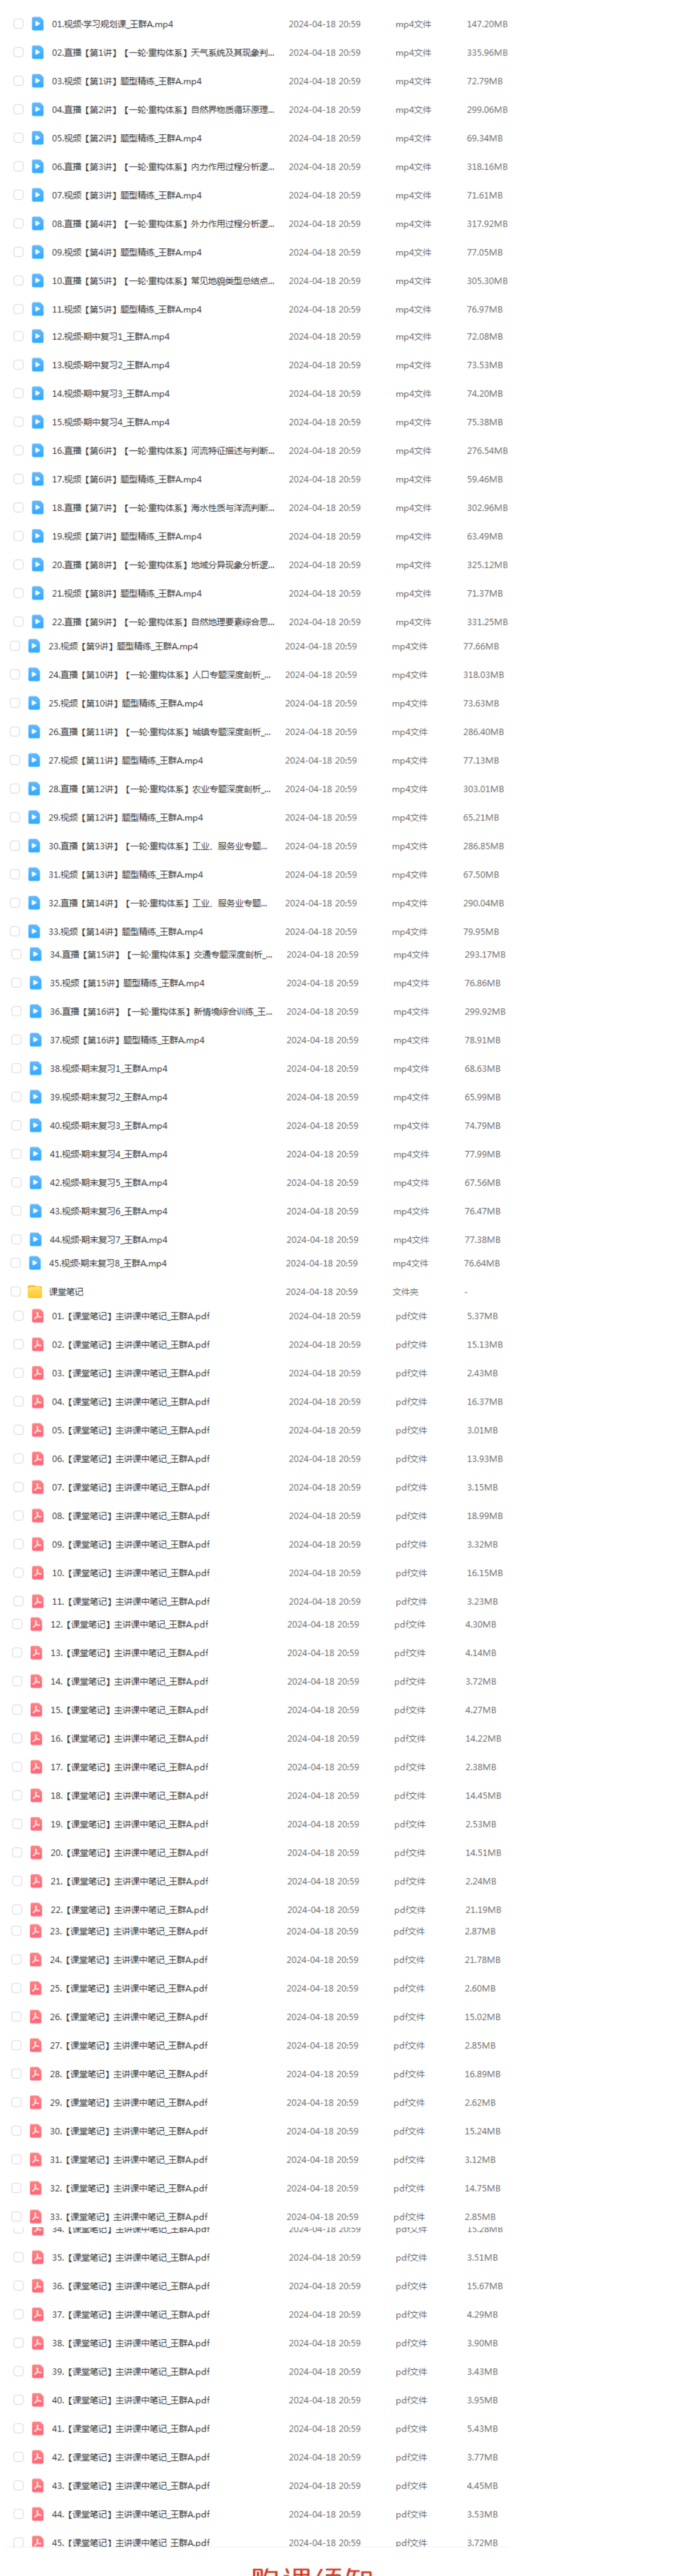685x2576 pixels.
Task: Click the video icon of file 01.视频-学习规划课
Action: pos(37,24)
